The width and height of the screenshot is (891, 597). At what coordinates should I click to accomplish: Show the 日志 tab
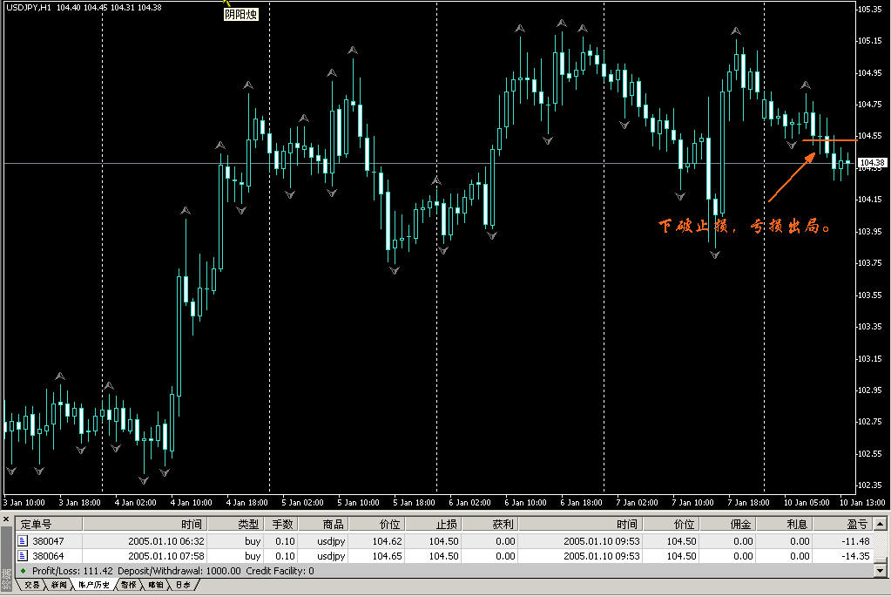pos(183,585)
